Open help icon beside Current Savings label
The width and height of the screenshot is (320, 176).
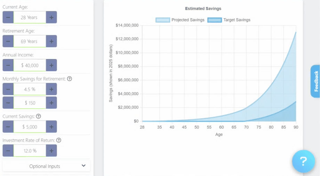(39, 116)
